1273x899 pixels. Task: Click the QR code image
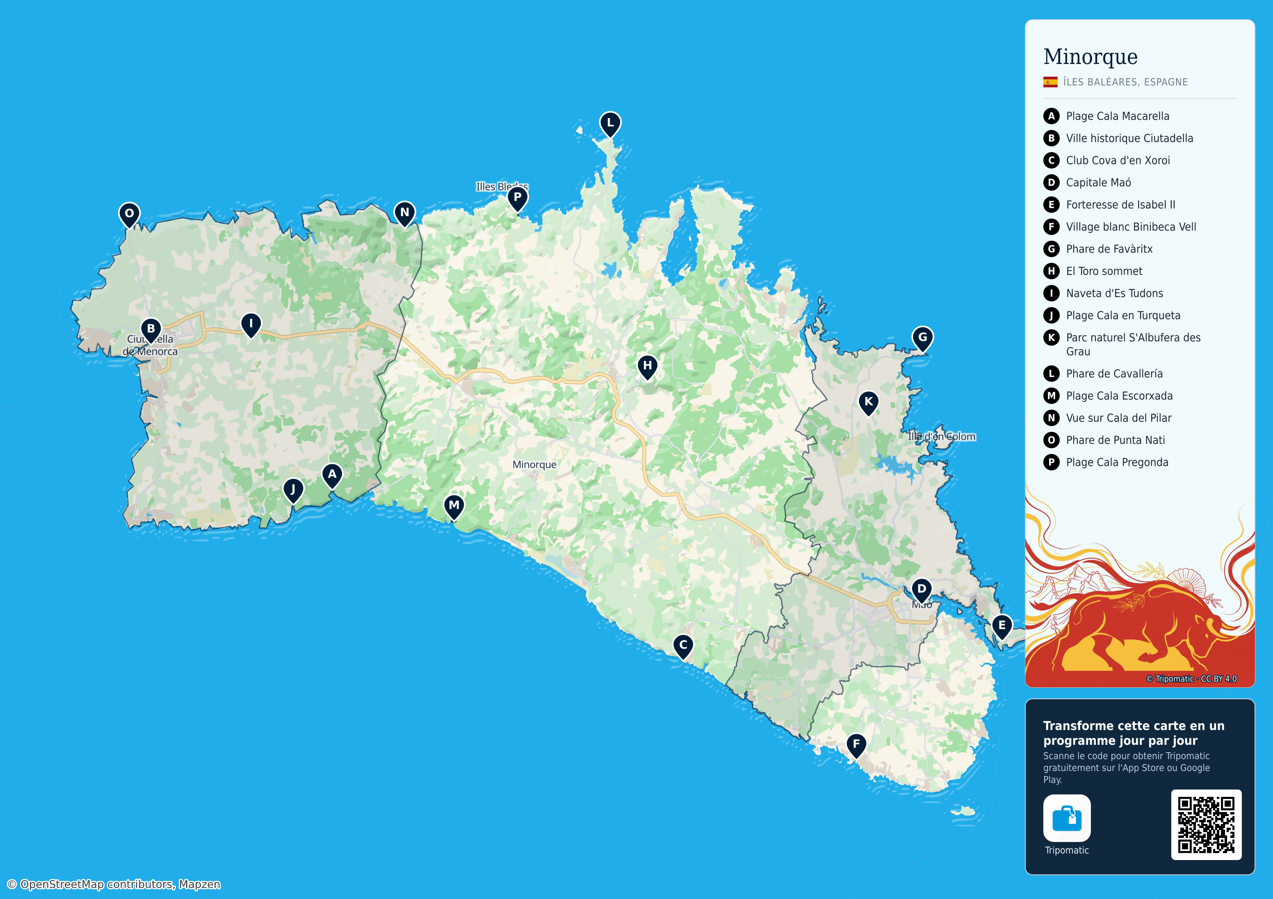tap(1206, 825)
